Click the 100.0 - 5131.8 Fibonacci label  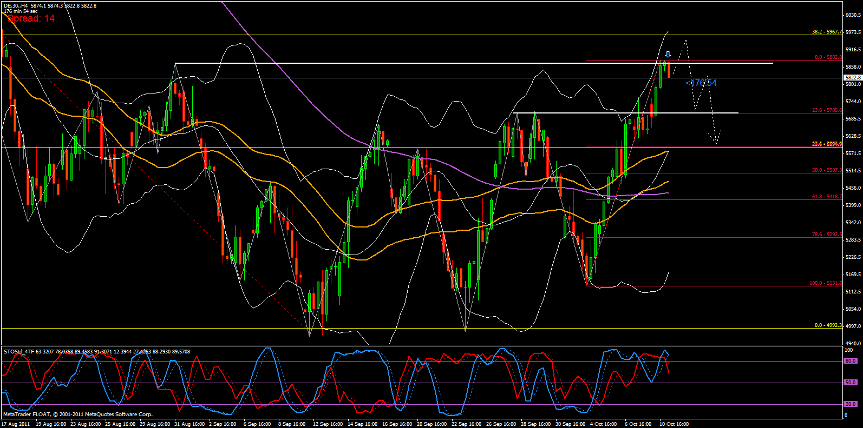click(x=826, y=283)
